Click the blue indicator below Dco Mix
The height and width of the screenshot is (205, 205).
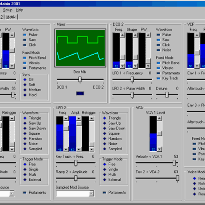pos(80,93)
